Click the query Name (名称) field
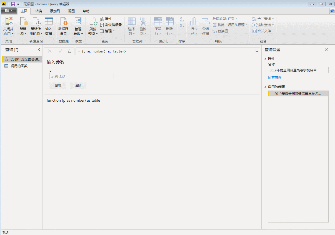Viewport: 335px width, 235px height. 298,70
